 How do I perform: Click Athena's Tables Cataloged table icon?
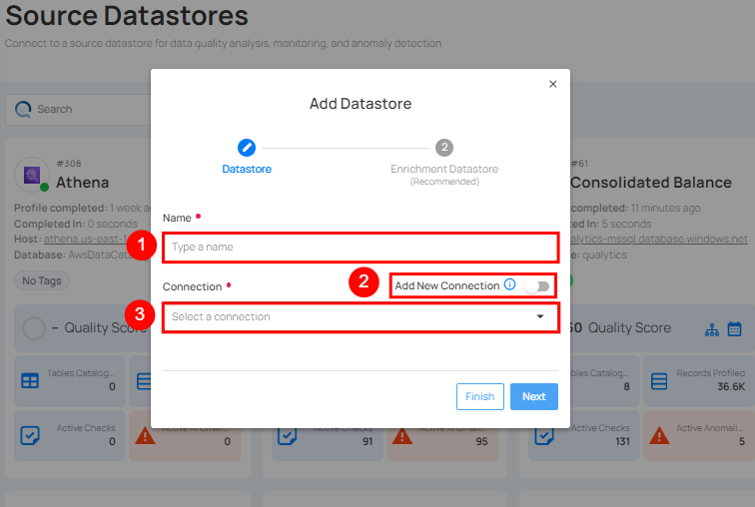point(30,380)
